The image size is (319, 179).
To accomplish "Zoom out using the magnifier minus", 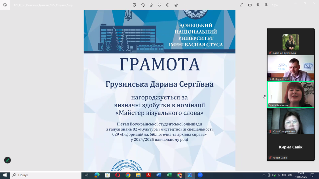I will 258,5.
